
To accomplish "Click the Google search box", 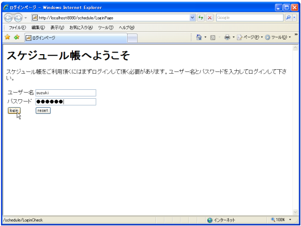I will pyautogui.click(x=250, y=18).
